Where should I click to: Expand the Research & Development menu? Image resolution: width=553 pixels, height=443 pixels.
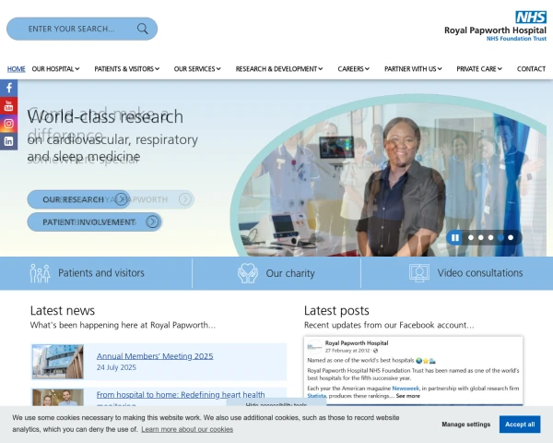pos(279,69)
